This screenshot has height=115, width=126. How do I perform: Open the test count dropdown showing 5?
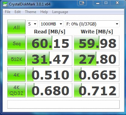pyautogui.click(x=32, y=24)
